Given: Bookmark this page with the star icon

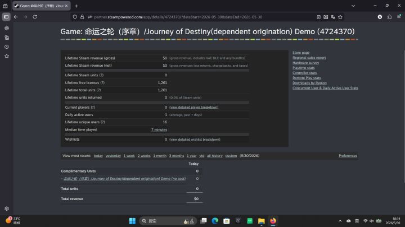Looking at the screenshot, I should (340, 17).
